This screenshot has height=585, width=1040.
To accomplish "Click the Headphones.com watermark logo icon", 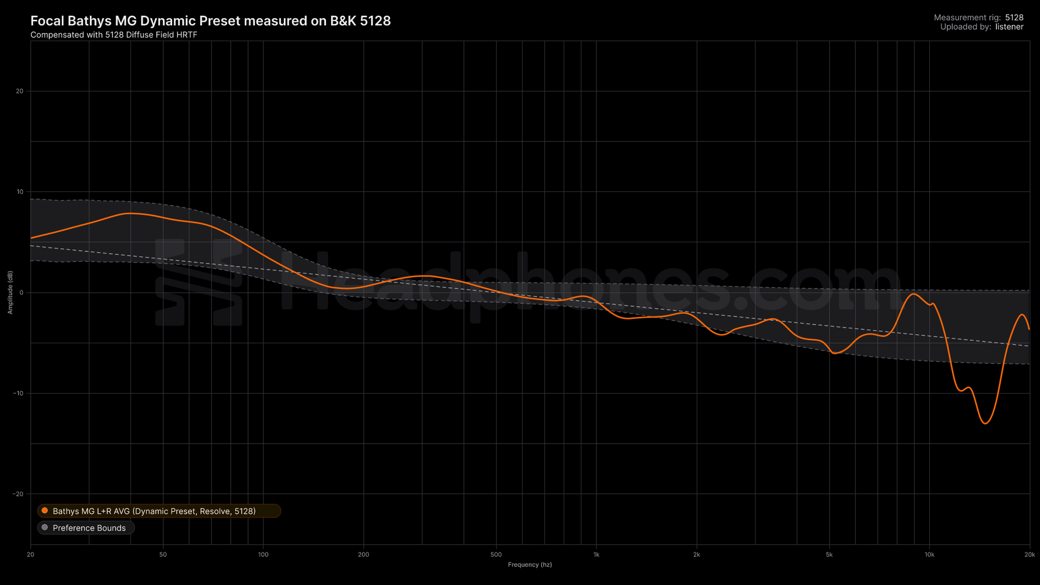I will coord(199,282).
